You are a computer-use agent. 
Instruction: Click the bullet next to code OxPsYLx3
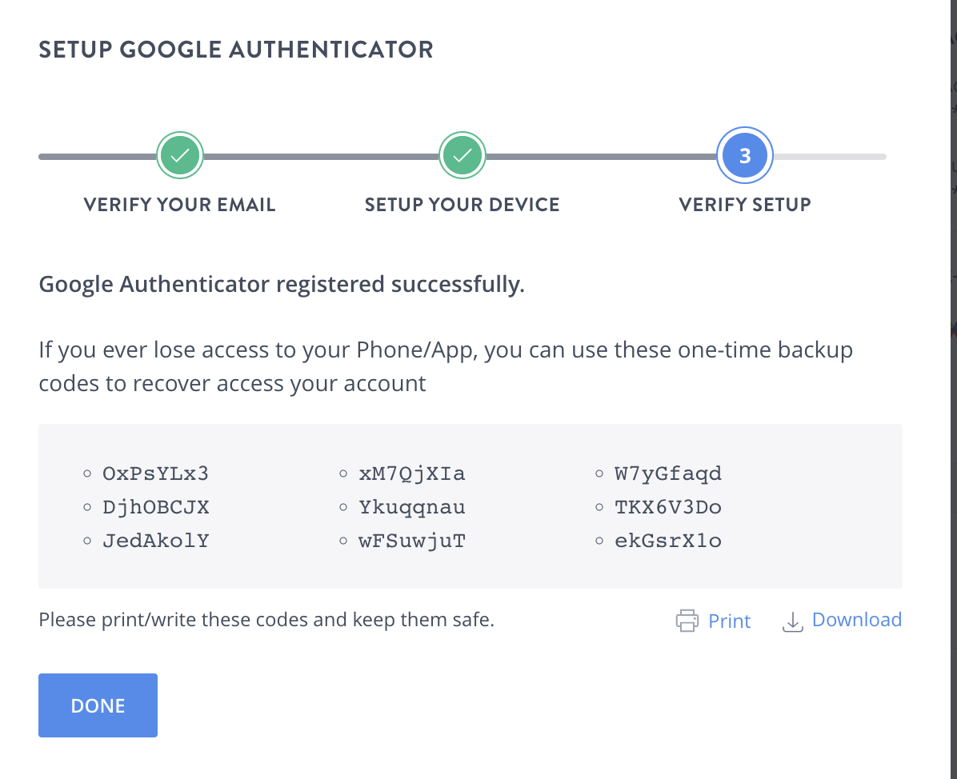[x=87, y=473]
